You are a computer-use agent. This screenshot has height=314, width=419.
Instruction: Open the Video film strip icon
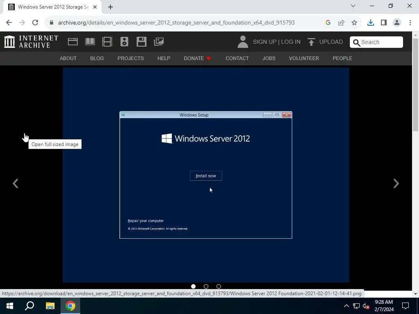pos(107,42)
